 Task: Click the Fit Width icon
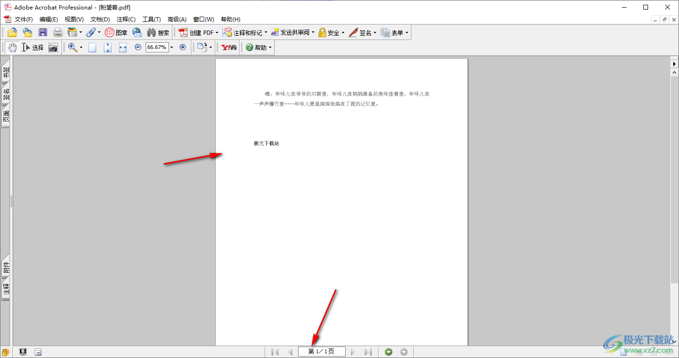click(x=123, y=48)
